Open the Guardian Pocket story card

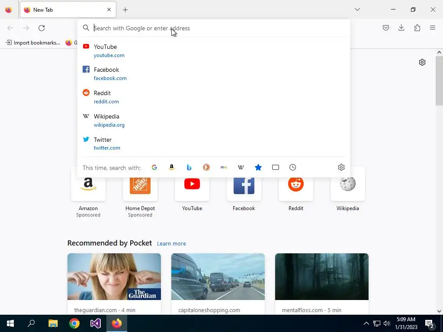(x=114, y=284)
